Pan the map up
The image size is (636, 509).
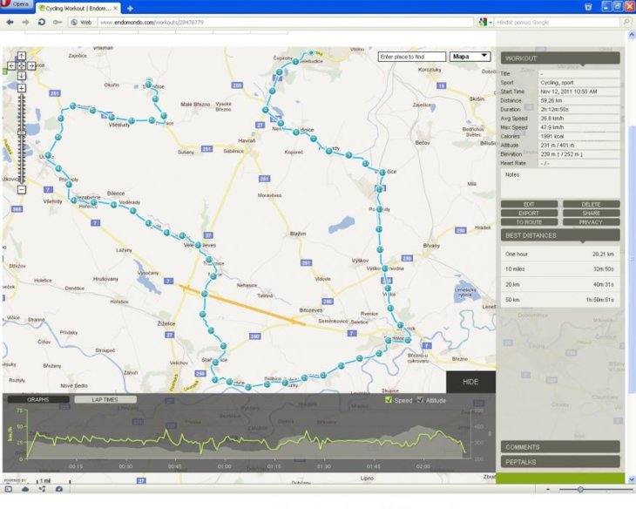click(22, 56)
